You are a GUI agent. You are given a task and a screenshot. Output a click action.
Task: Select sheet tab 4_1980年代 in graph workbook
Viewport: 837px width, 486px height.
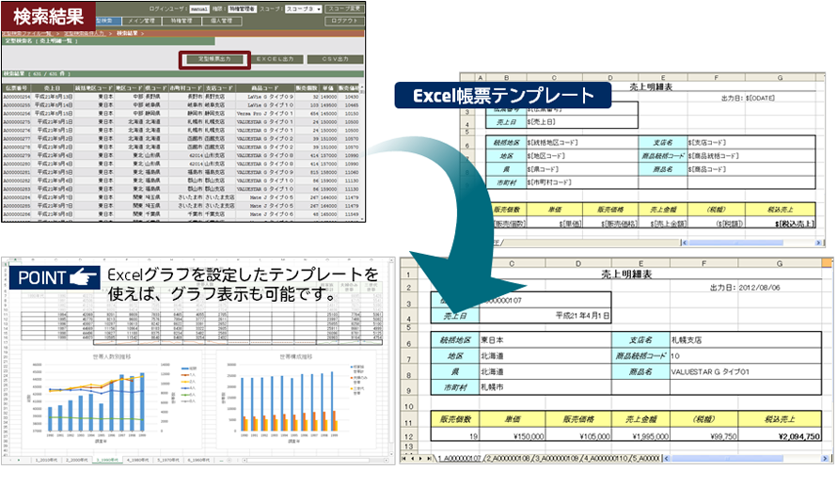click(x=137, y=460)
